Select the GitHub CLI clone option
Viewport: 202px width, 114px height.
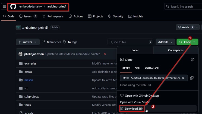152,68
